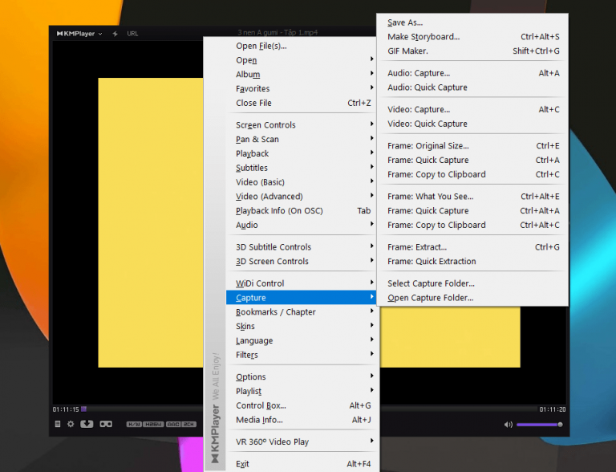
Task: Select Frame: What You See...
Action: (472, 197)
